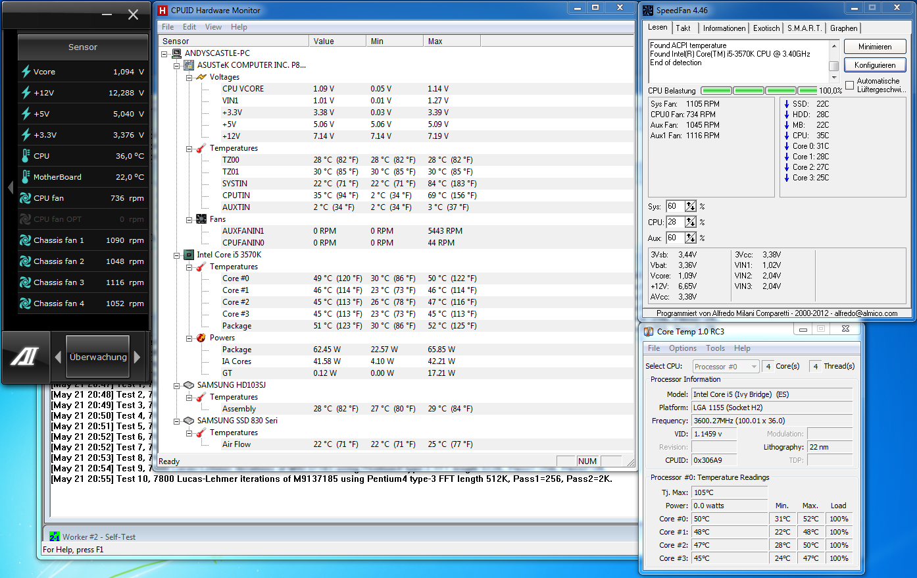Screen dimensions: 917x578
Task: Click the Intel Core i5 3570K chip icon
Action: pyautogui.click(x=189, y=255)
